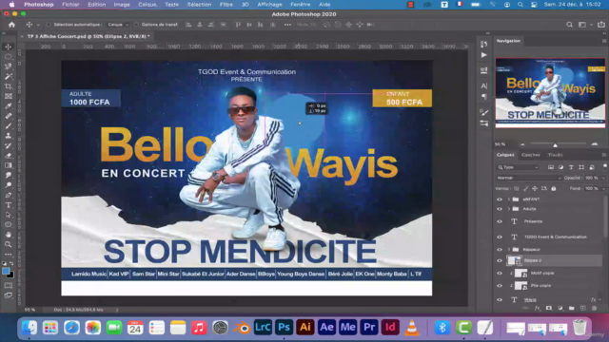Viewport: 609px width, 342px height.
Task: Hide the Rappeur group layer
Action: (x=500, y=249)
